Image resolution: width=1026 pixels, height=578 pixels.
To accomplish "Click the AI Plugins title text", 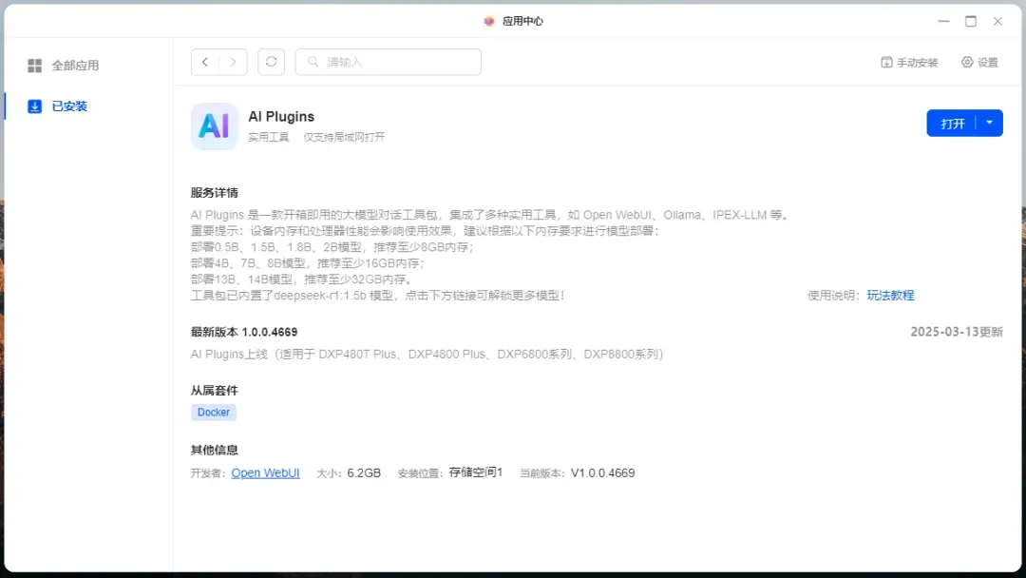I will tap(281, 117).
